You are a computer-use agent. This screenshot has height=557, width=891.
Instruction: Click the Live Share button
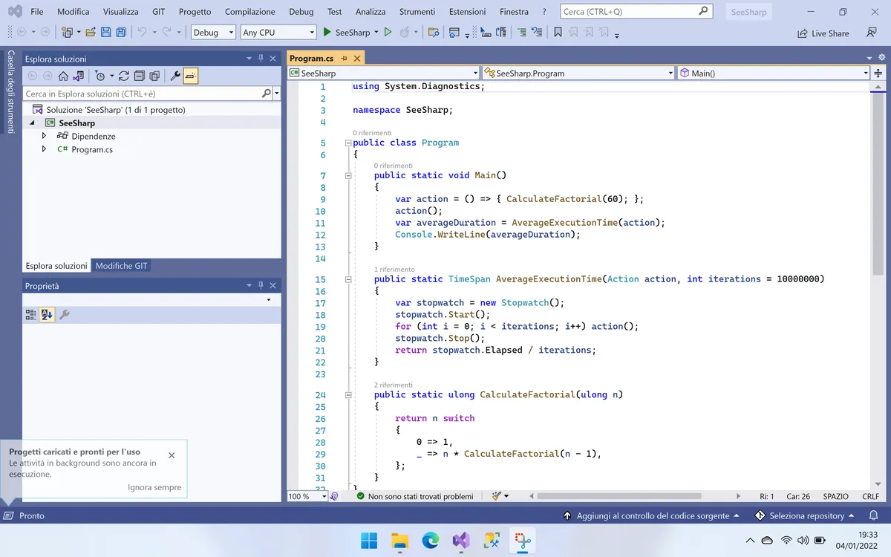point(823,33)
